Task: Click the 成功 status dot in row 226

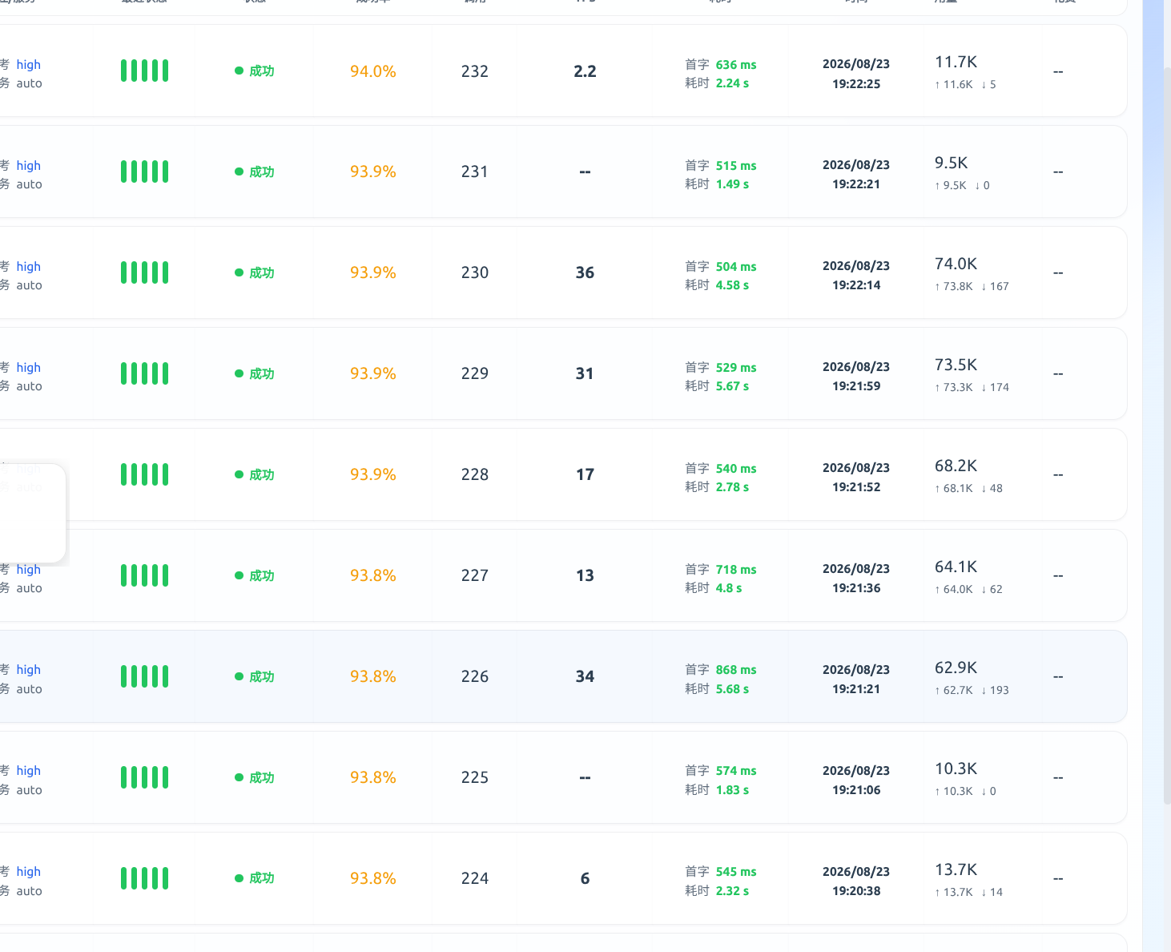Action: [x=239, y=676]
